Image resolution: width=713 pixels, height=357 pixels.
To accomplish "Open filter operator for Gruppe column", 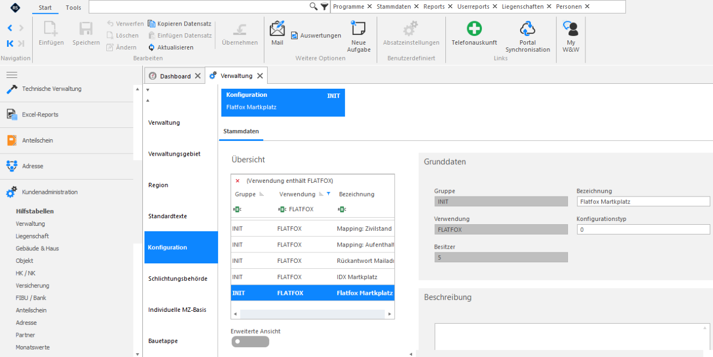I will 237,209.
